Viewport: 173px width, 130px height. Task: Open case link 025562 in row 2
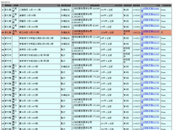150,21
